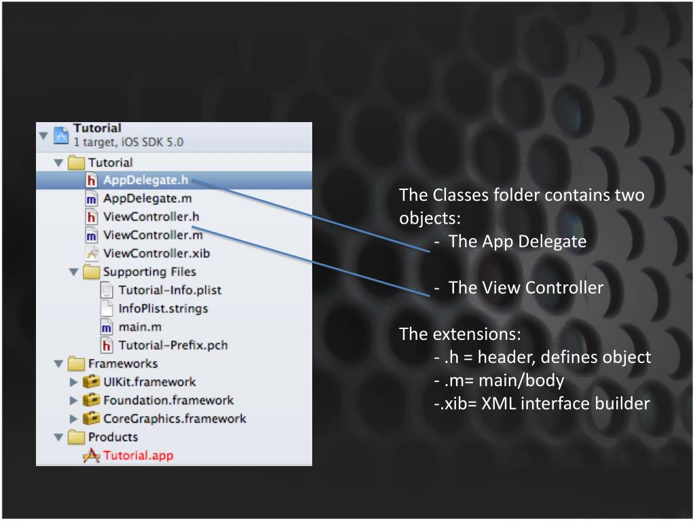The height and width of the screenshot is (521, 695).
Task: Click the Supporting Files folder icon
Action: click(92, 272)
